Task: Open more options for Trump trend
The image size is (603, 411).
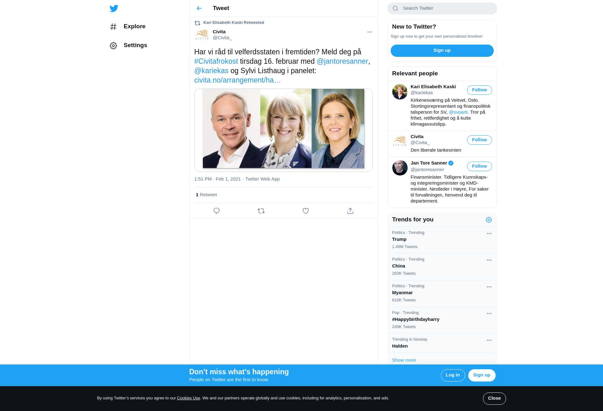Action: (x=489, y=234)
